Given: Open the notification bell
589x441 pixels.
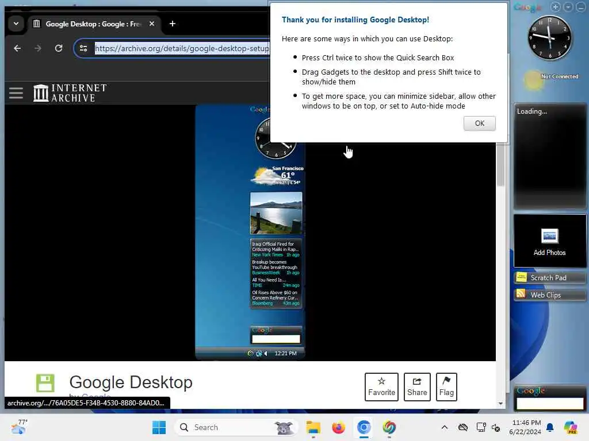Looking at the screenshot, I should [550, 427].
